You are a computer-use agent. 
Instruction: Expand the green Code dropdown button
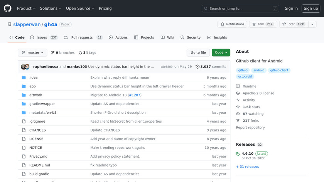click(x=221, y=53)
